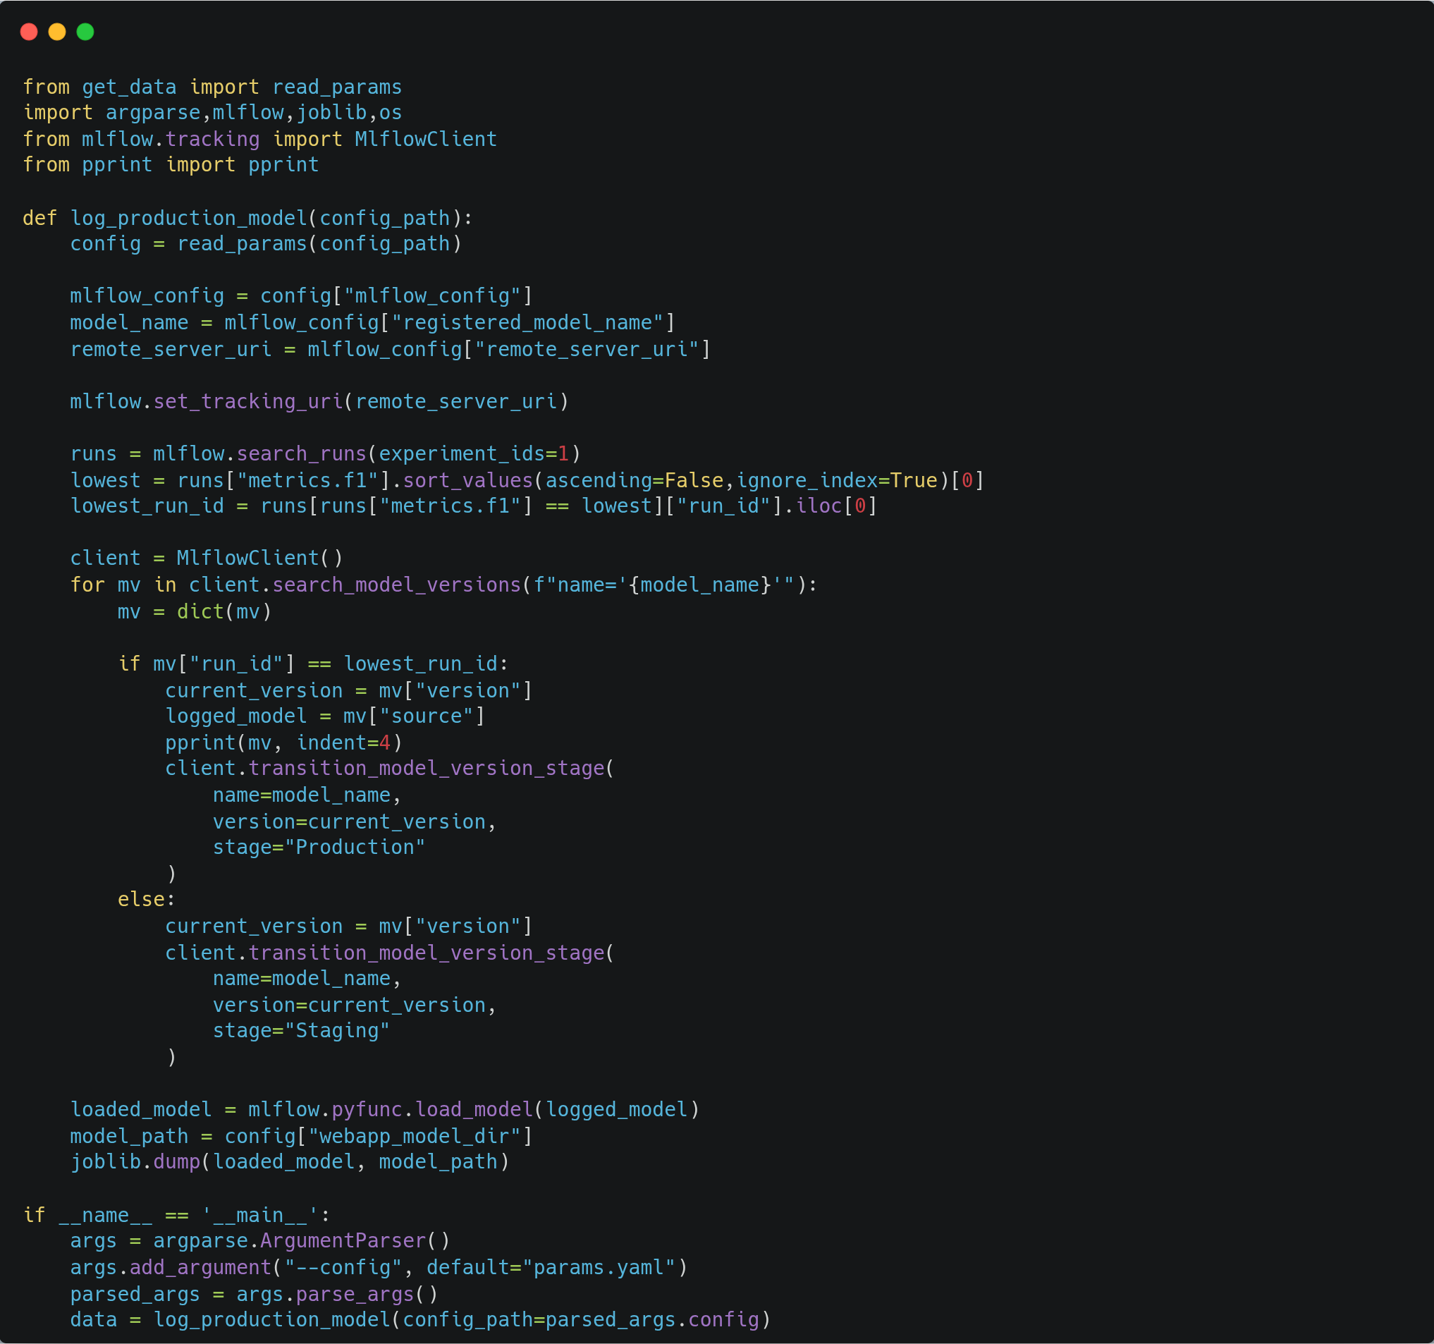1434x1344 pixels.
Task: Click the log_production_model function definition name
Action: (x=188, y=218)
